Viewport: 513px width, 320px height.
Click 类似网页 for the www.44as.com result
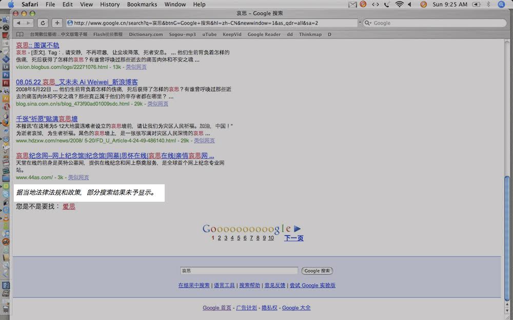click(78, 177)
